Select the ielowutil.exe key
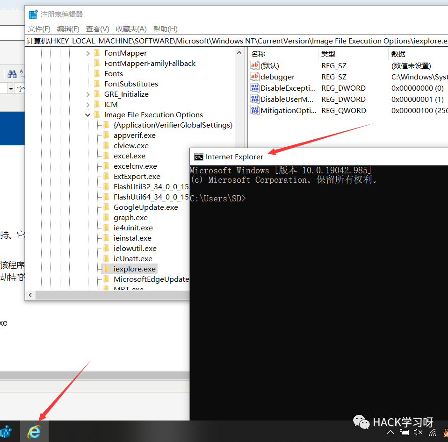Viewport: 448px width, 442px height. coord(135,249)
